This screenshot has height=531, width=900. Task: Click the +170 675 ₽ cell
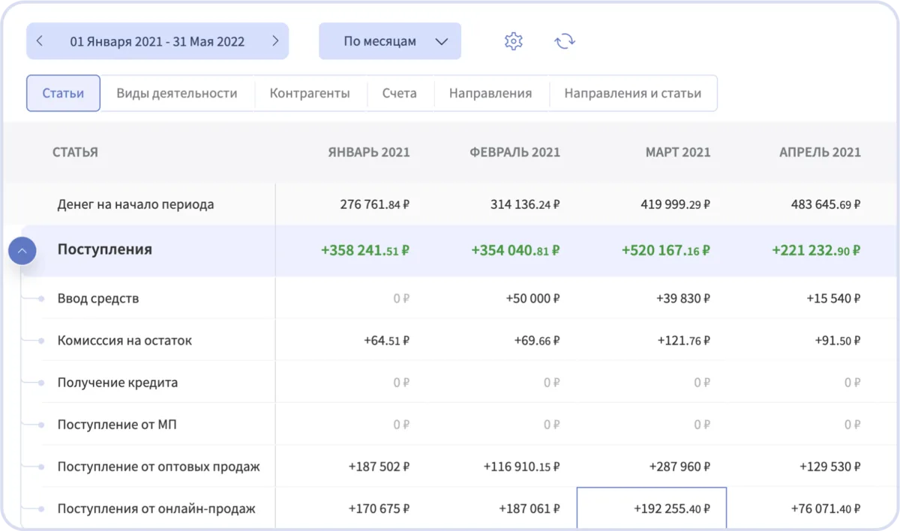tap(379, 509)
